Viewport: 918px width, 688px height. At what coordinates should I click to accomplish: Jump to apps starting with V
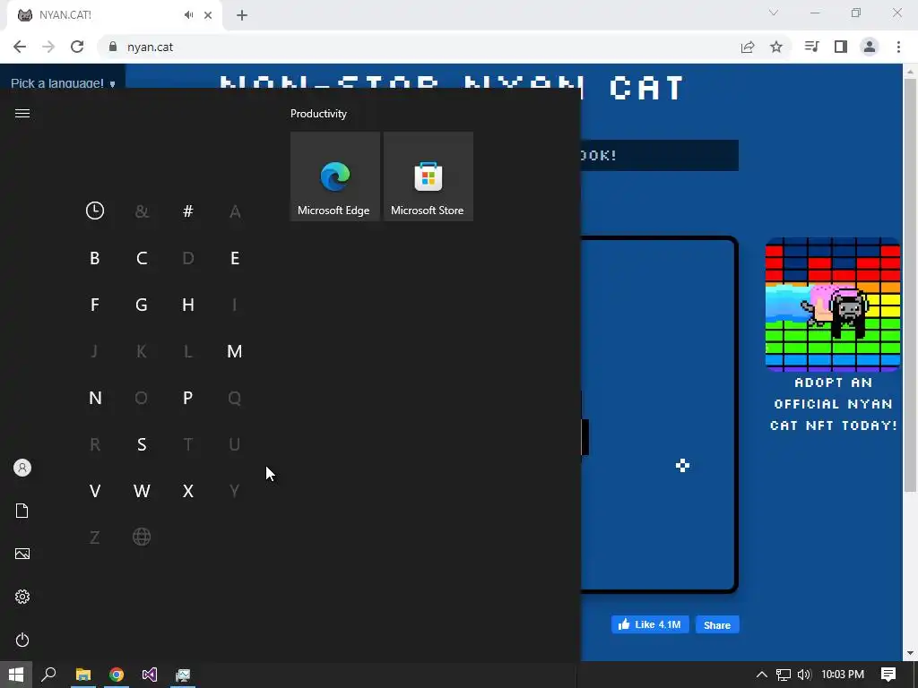coord(95,491)
